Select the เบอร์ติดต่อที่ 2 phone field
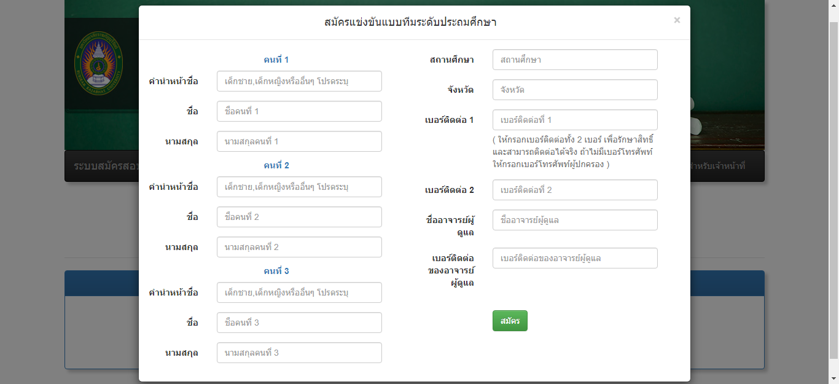839x384 pixels. click(x=575, y=190)
